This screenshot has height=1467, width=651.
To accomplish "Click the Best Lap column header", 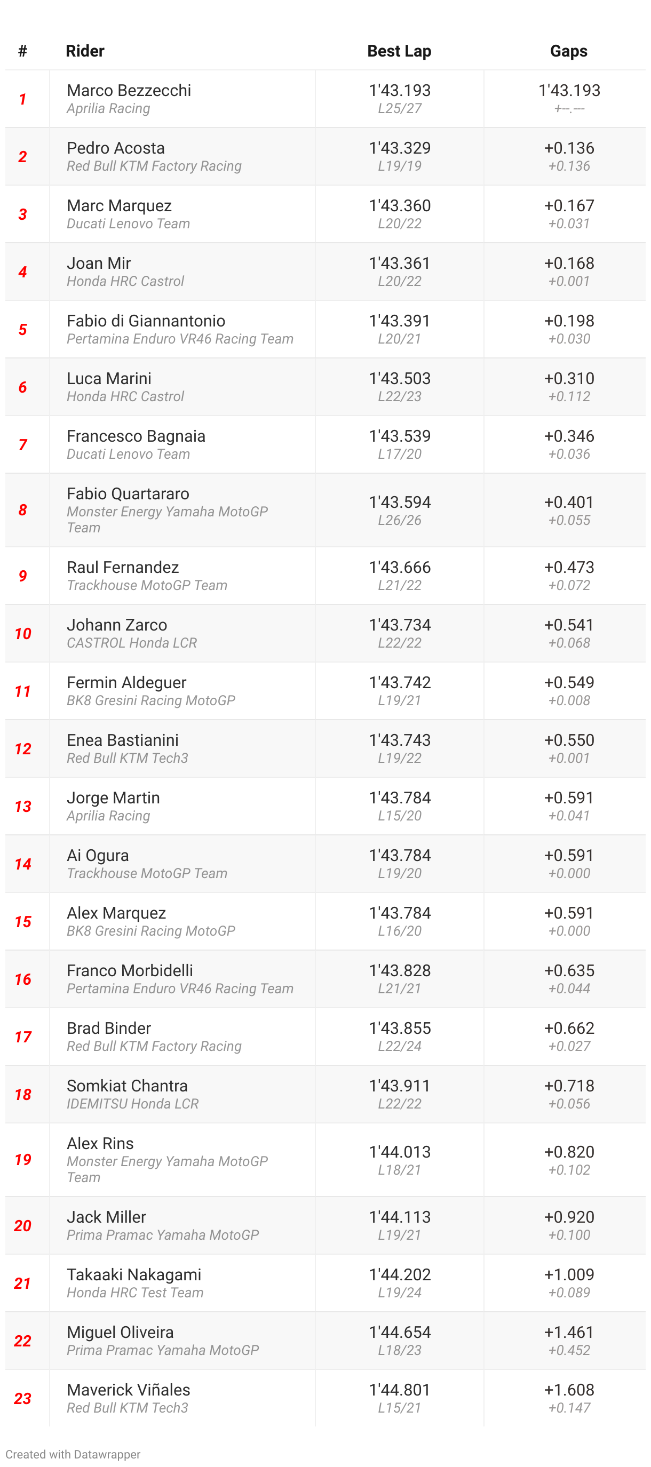I will [399, 51].
